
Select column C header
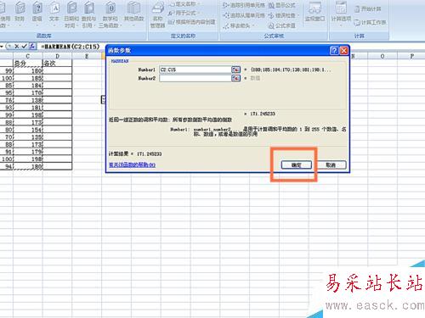28,56
